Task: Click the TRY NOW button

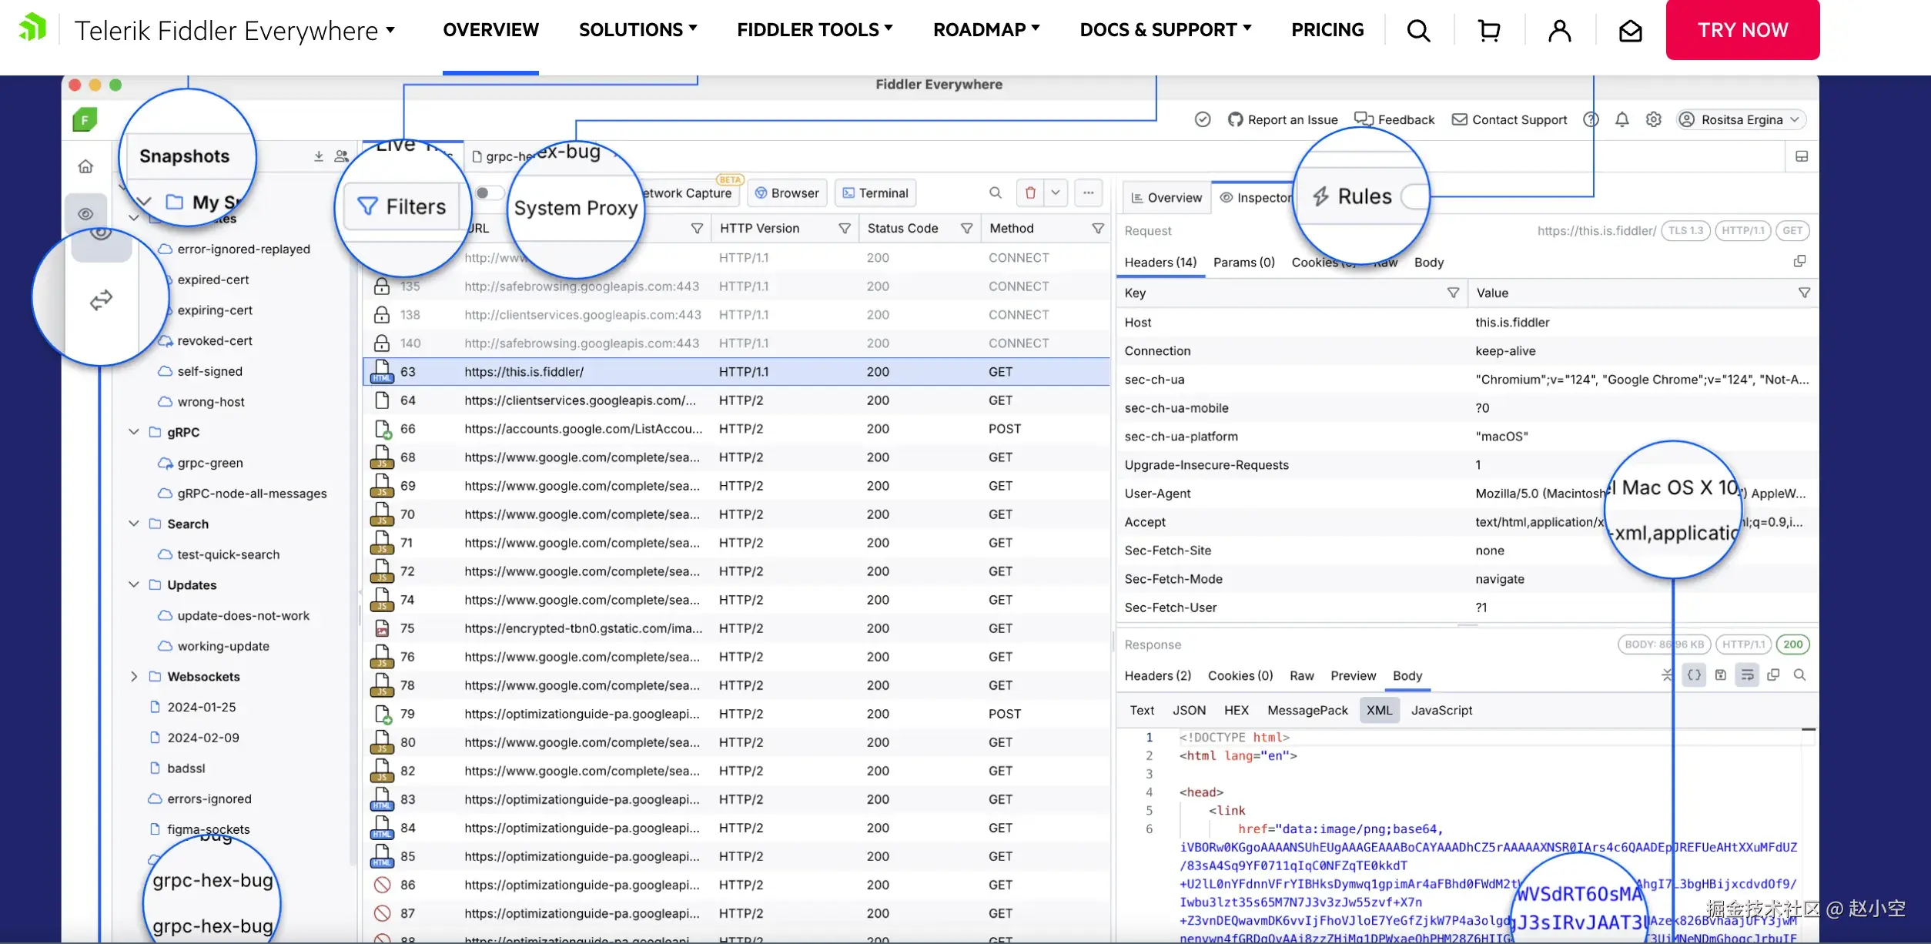Action: click(1742, 30)
